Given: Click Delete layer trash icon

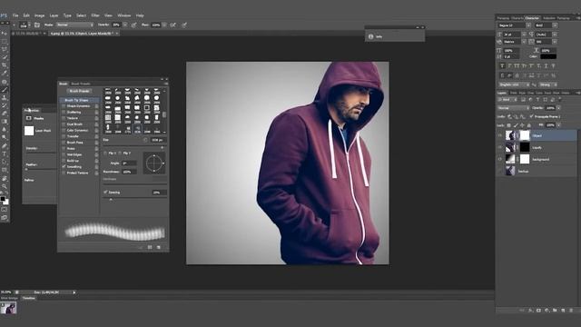Looking at the screenshot, I should click(571, 311).
